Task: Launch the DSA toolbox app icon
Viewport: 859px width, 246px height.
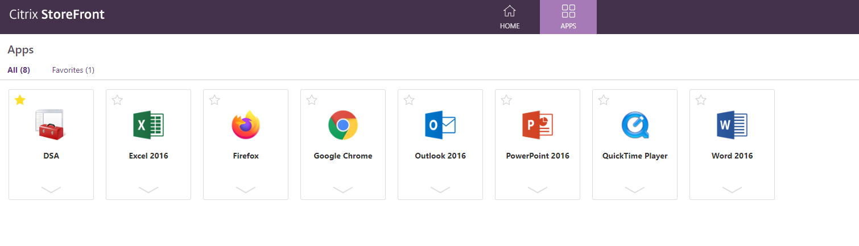Action: coord(51,125)
